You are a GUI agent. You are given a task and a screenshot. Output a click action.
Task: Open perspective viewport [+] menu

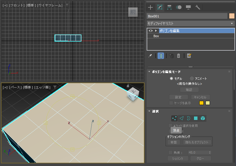5,87
